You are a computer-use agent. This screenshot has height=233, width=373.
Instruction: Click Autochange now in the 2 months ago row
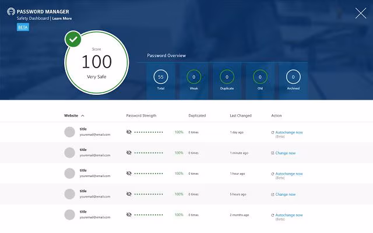289,215
